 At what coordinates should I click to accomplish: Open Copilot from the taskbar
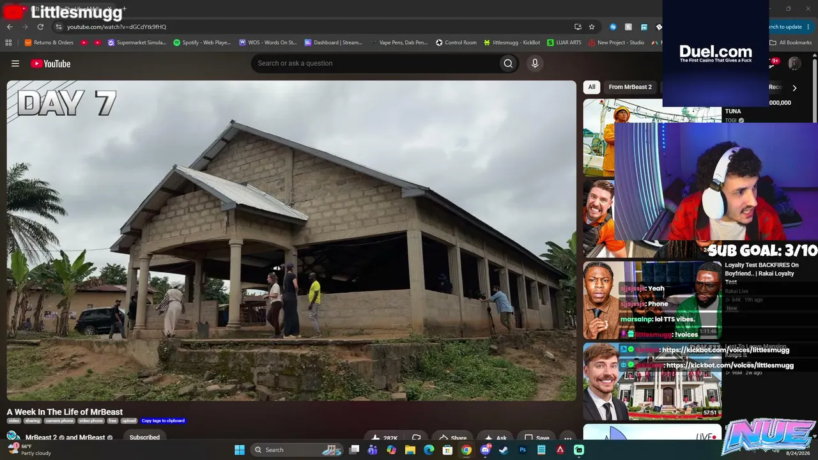click(x=391, y=450)
